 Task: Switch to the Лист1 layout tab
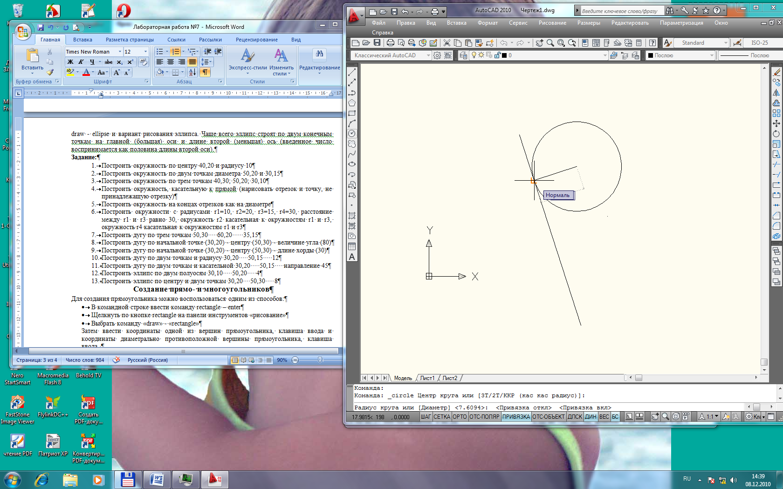pyautogui.click(x=427, y=378)
